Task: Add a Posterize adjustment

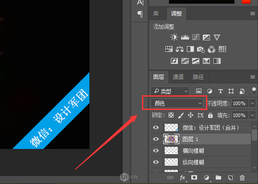Action: 185,61
